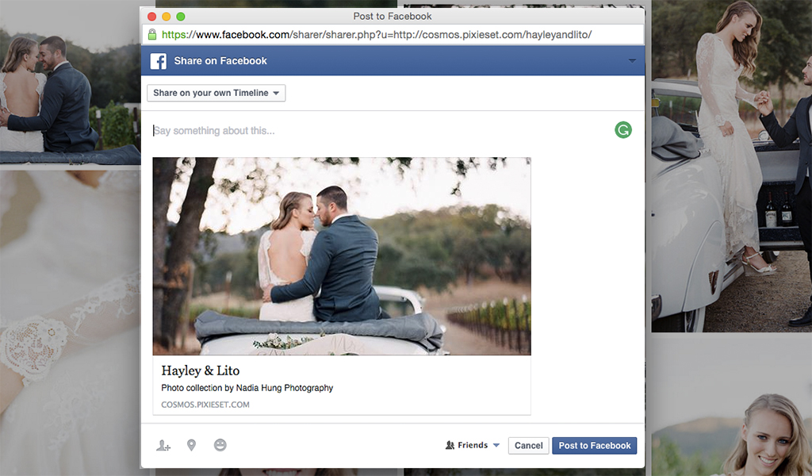This screenshot has height=476, width=812.
Task: Click the location check-in pin icon
Action: (191, 445)
